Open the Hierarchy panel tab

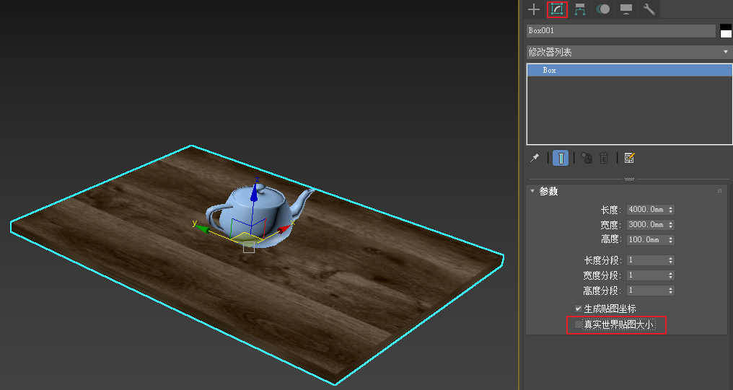[580, 9]
